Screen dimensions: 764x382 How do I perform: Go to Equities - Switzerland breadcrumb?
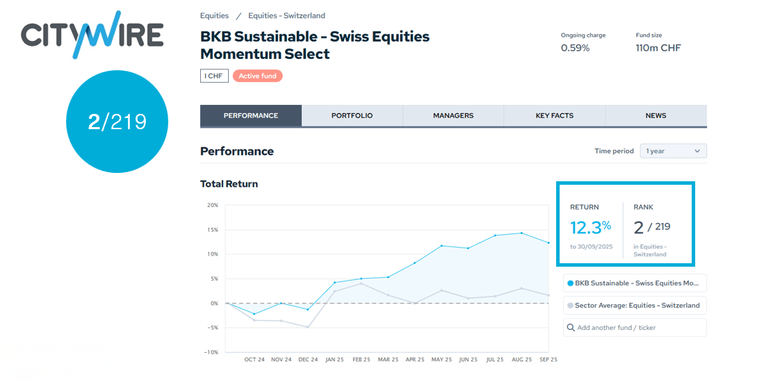286,16
